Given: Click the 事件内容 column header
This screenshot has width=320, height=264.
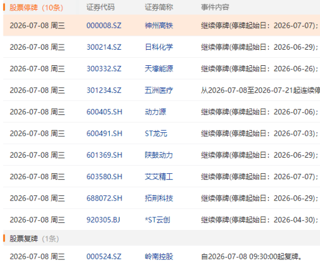Looking at the screenshot, I should pyautogui.click(x=215, y=8).
